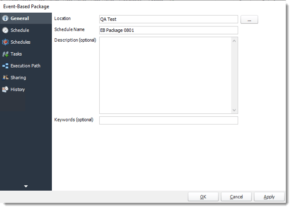
Task: Expand sidebar with the down arrow
Action: point(26,186)
